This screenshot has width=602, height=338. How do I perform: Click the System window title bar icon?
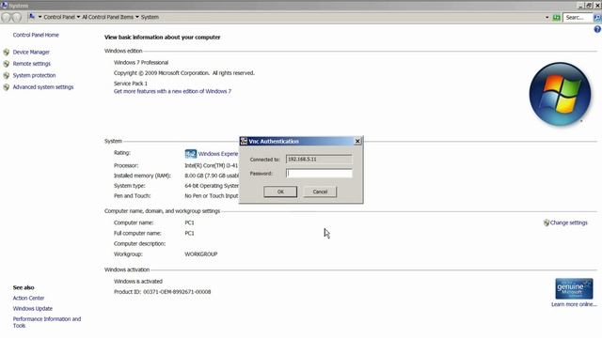tap(4, 5)
